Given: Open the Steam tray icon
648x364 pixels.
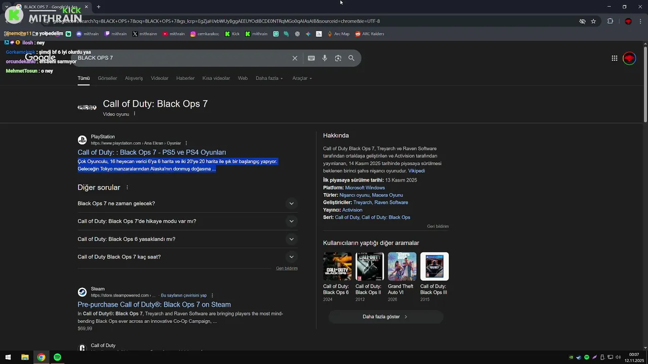Looking at the screenshot, I should coord(579,357).
